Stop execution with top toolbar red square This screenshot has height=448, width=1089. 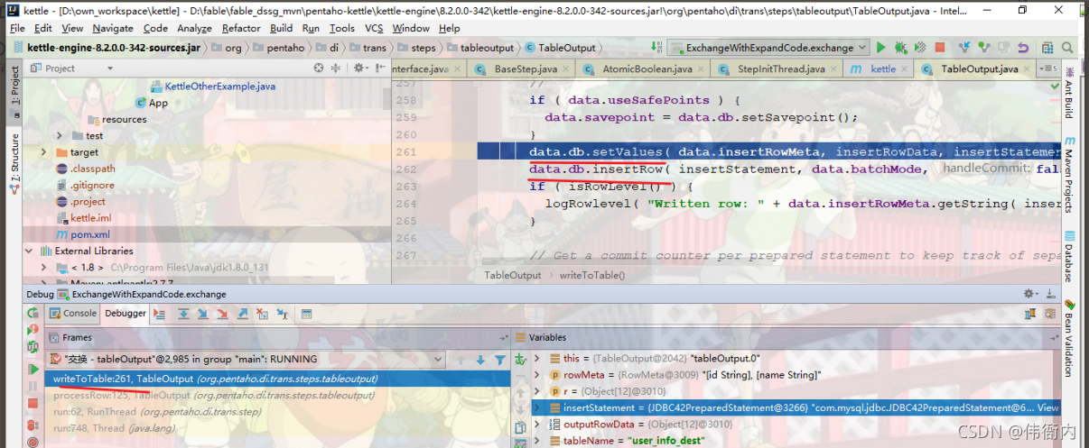[x=940, y=47]
